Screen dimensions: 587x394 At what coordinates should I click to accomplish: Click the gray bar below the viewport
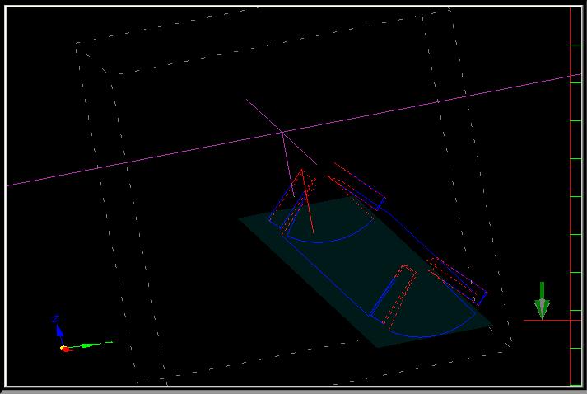pyautogui.click(x=293, y=391)
